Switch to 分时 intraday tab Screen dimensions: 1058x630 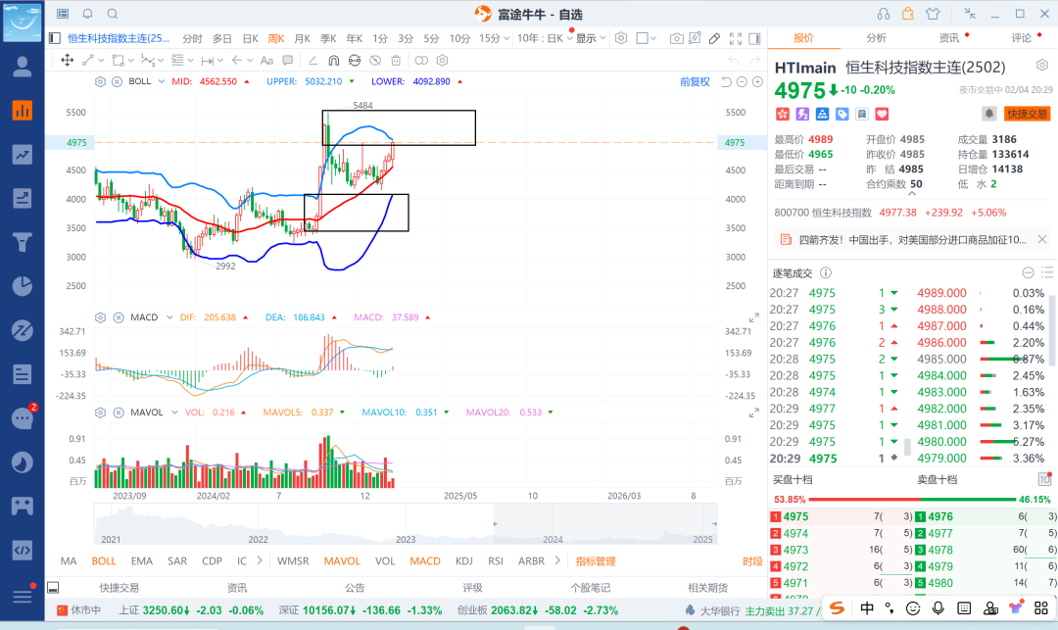192,38
